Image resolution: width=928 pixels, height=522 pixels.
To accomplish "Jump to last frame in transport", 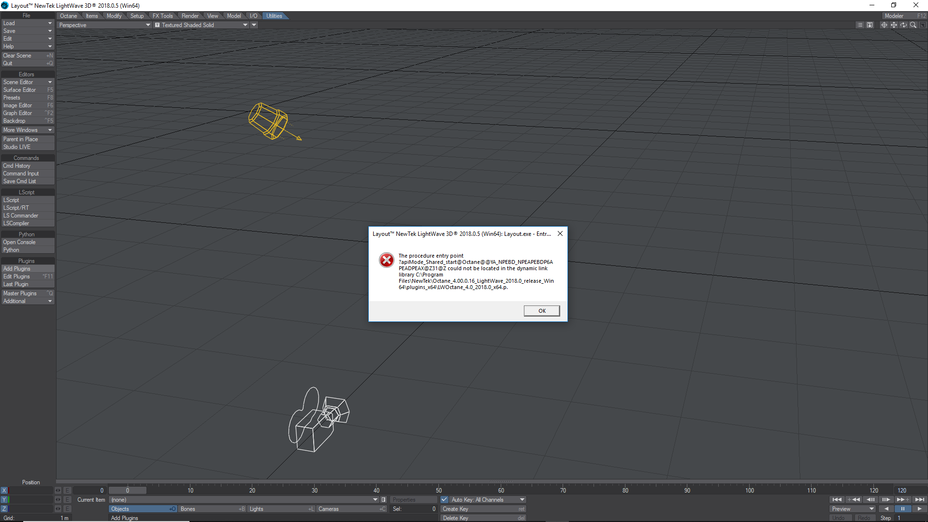I will (x=919, y=500).
